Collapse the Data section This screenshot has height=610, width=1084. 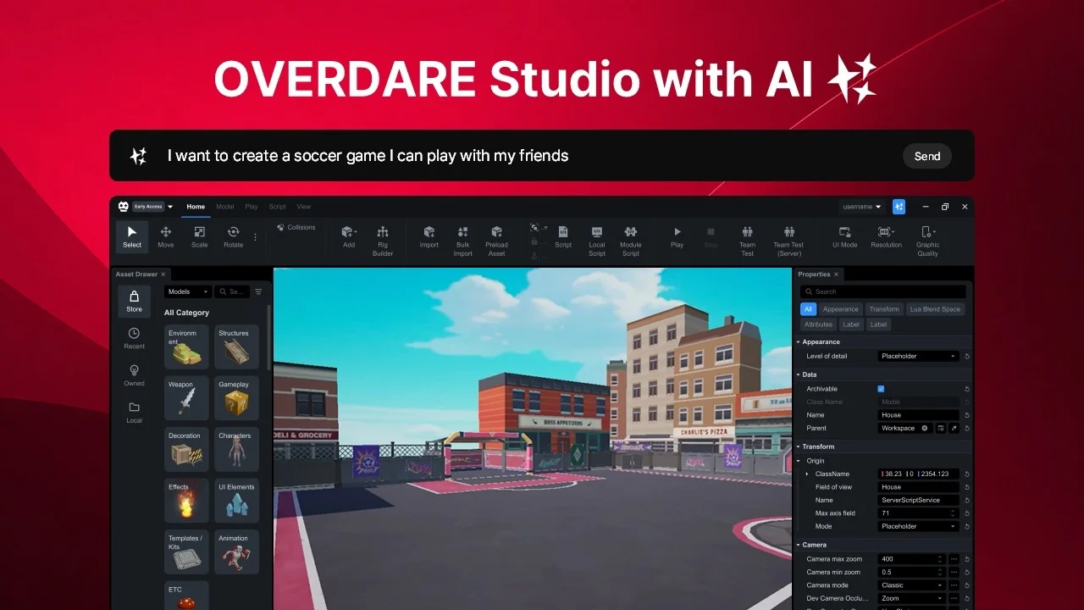point(798,374)
